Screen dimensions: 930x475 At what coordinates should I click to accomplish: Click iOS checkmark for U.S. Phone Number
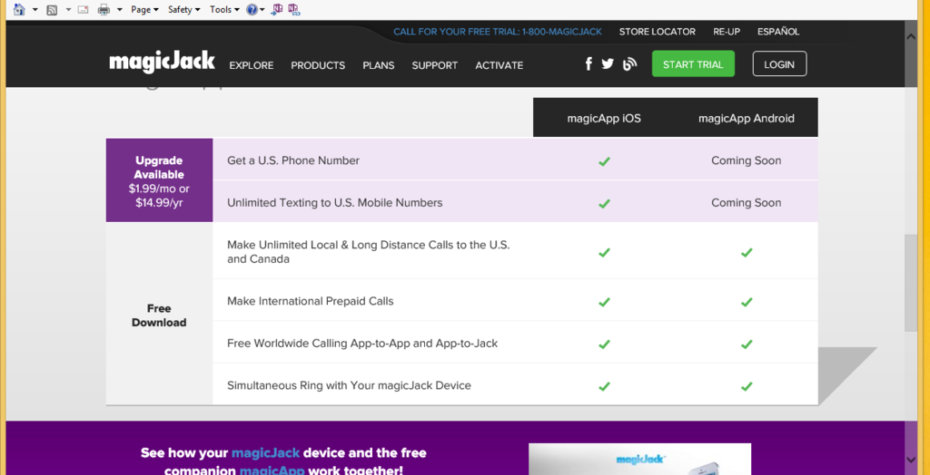pos(604,161)
